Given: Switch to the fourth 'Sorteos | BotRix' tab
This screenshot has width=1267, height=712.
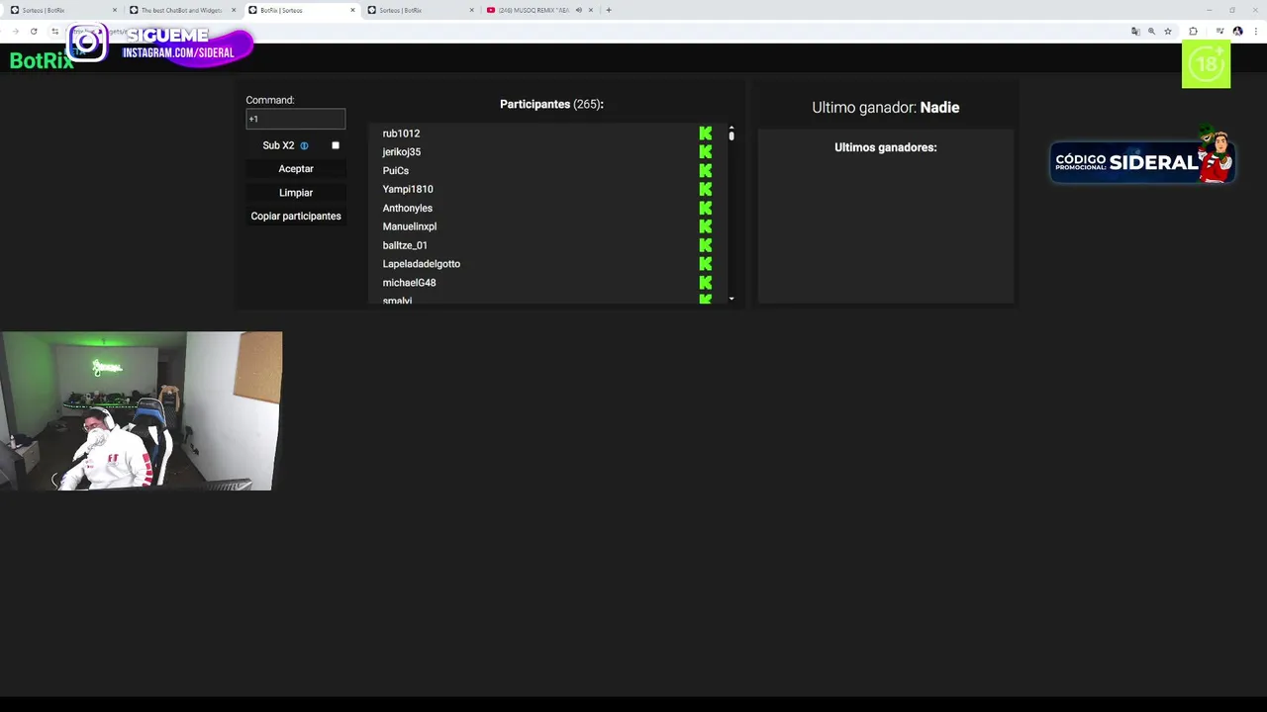Looking at the screenshot, I should coord(419,10).
